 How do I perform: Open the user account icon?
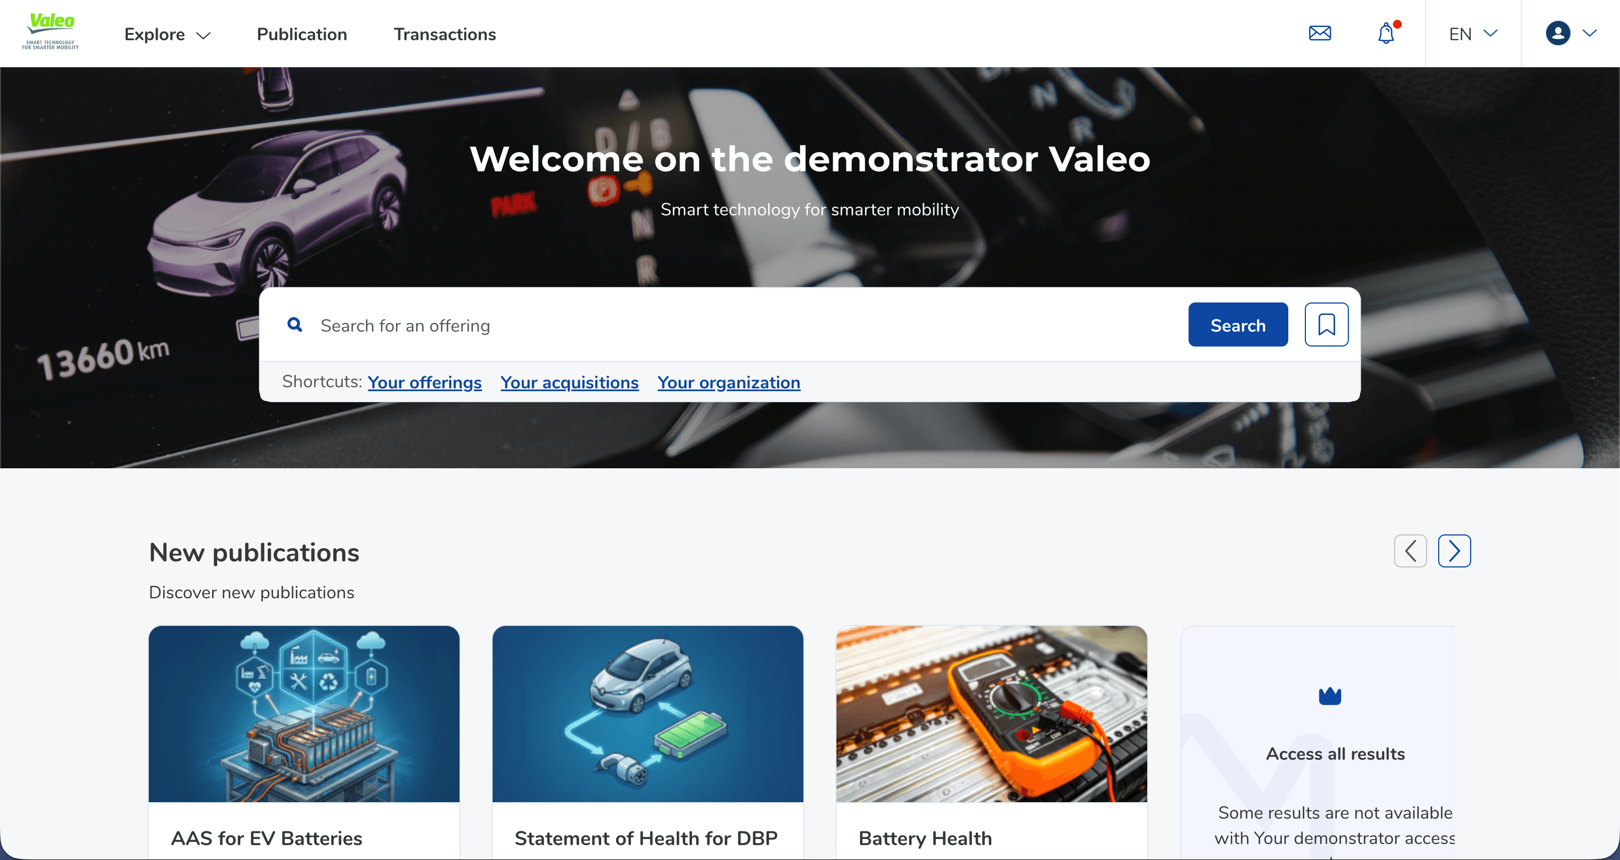click(1558, 33)
